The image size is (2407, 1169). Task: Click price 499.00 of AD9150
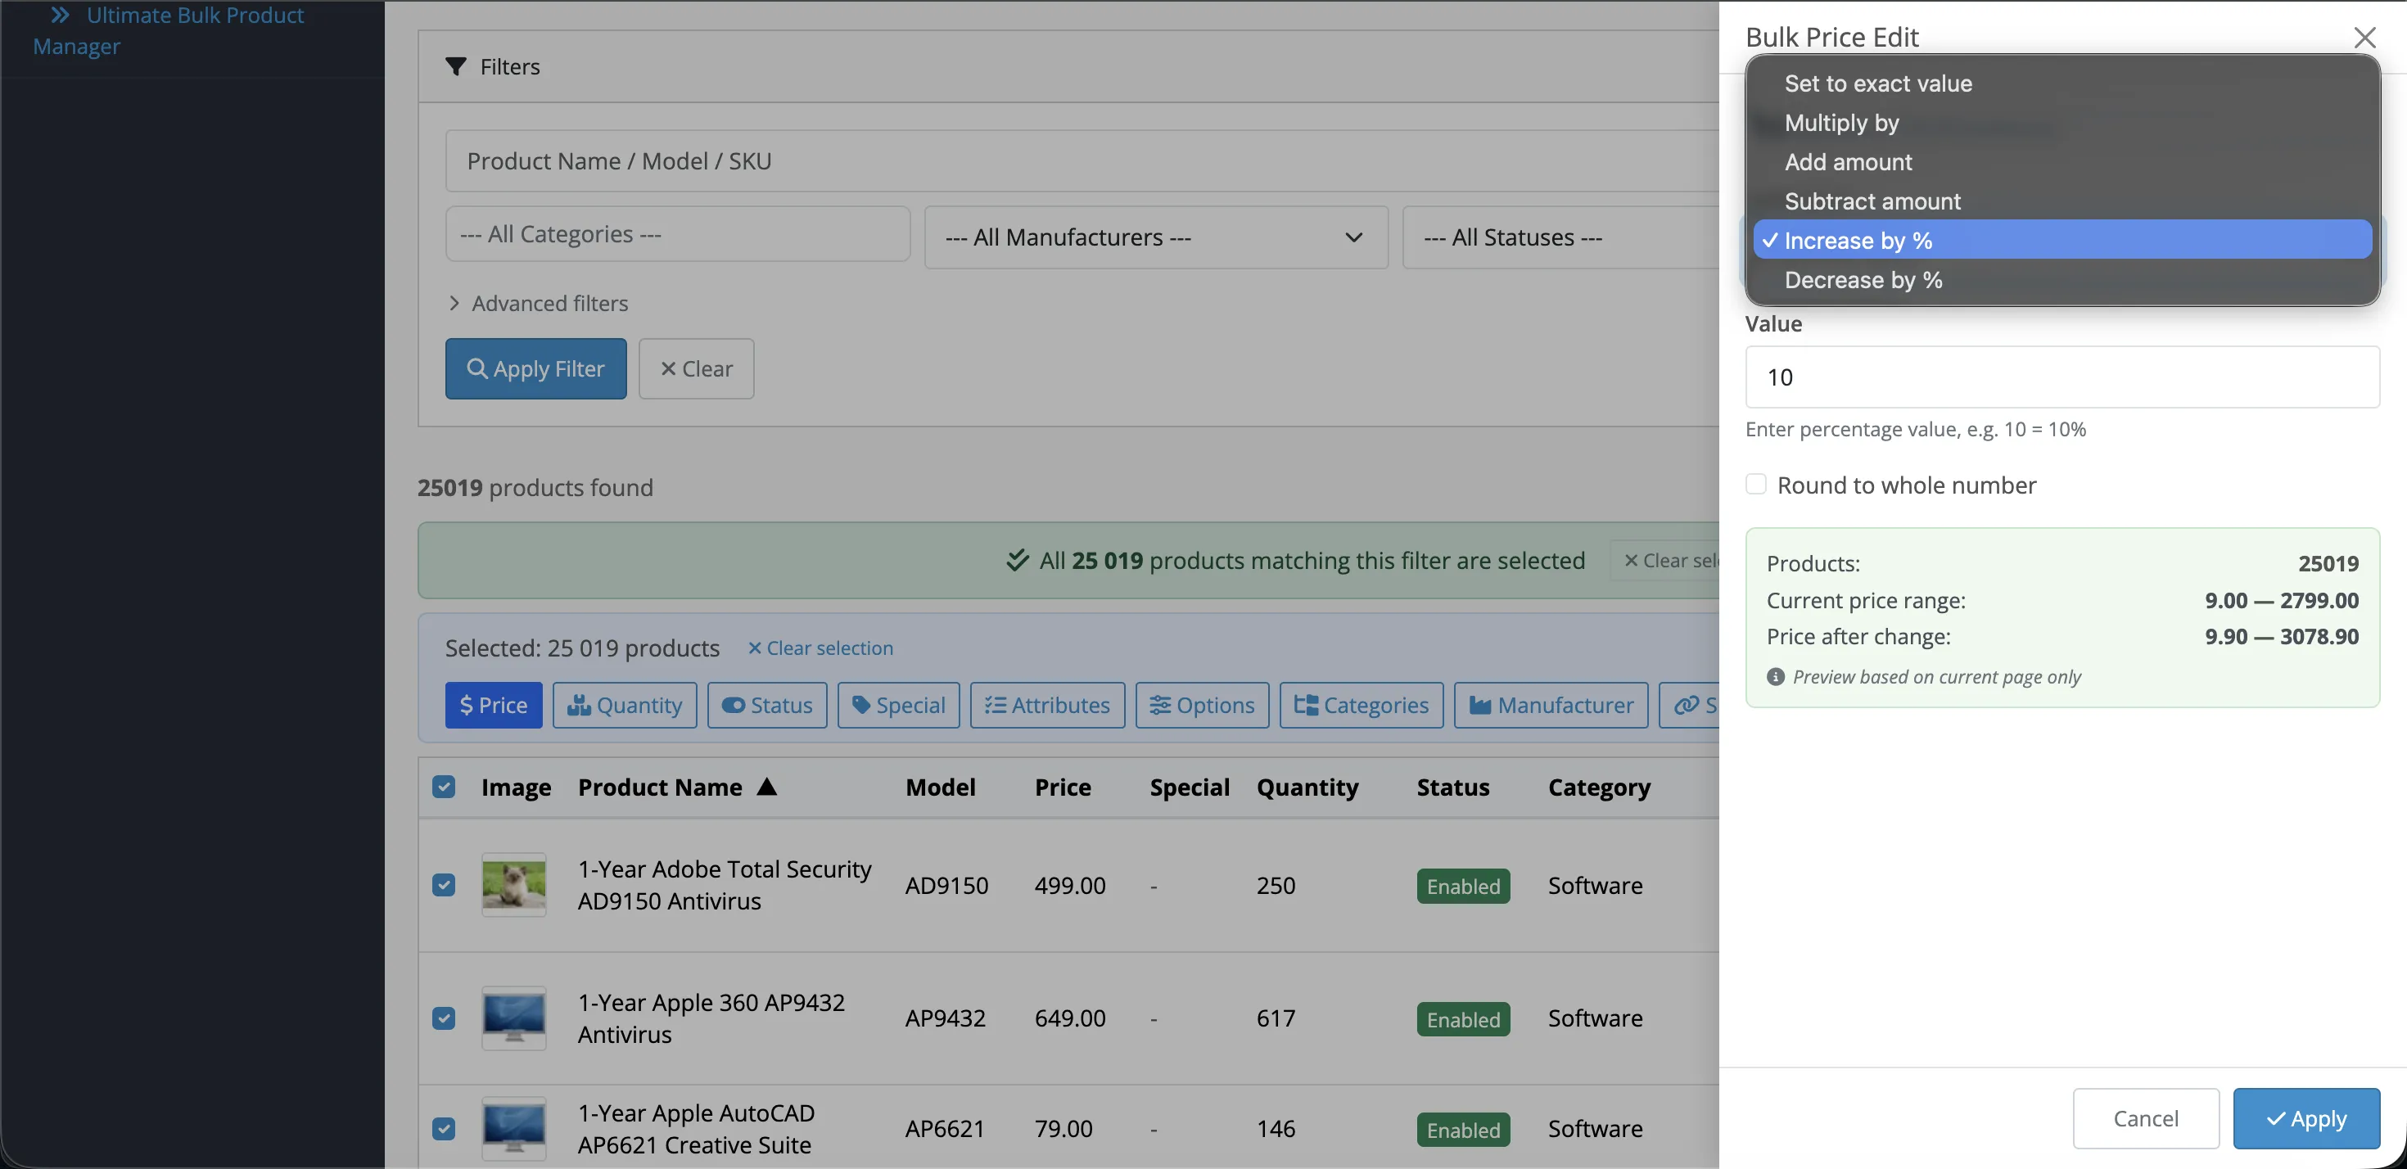tap(1070, 885)
